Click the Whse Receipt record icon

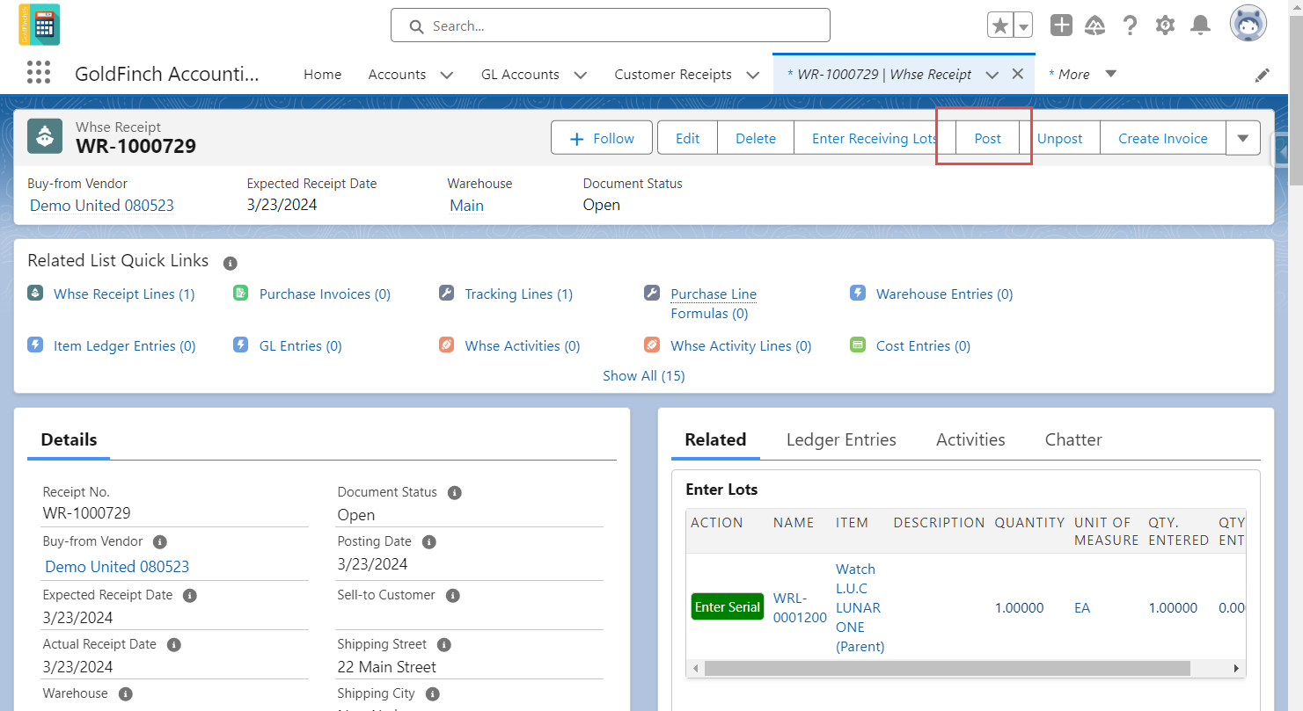(45, 136)
